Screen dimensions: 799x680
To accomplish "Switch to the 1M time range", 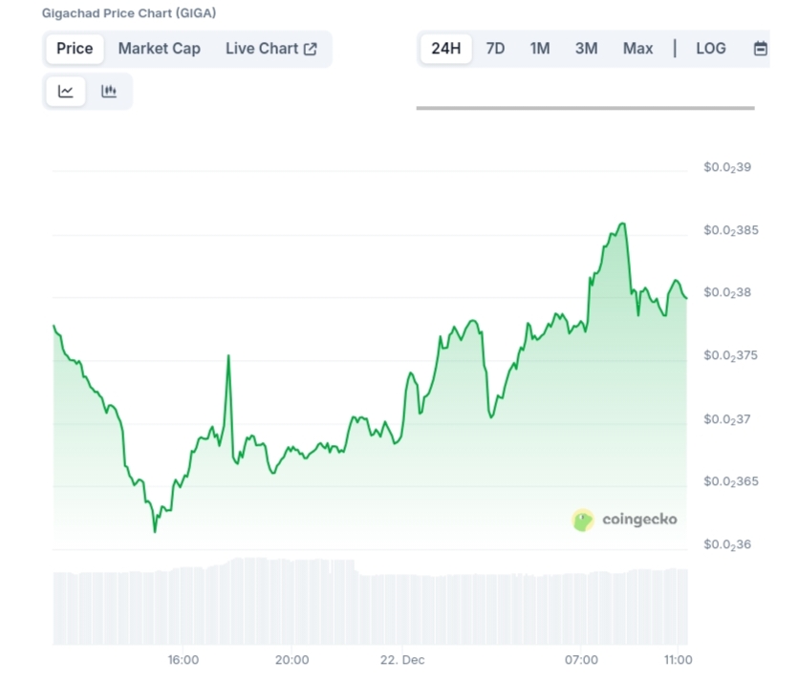I will point(540,49).
